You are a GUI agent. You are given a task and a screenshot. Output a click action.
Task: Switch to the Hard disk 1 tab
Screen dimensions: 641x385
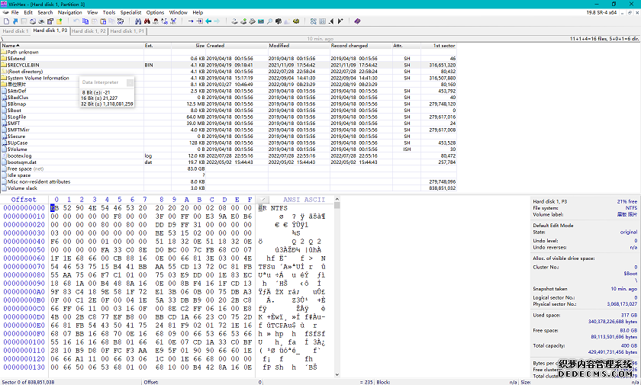[x=15, y=31]
